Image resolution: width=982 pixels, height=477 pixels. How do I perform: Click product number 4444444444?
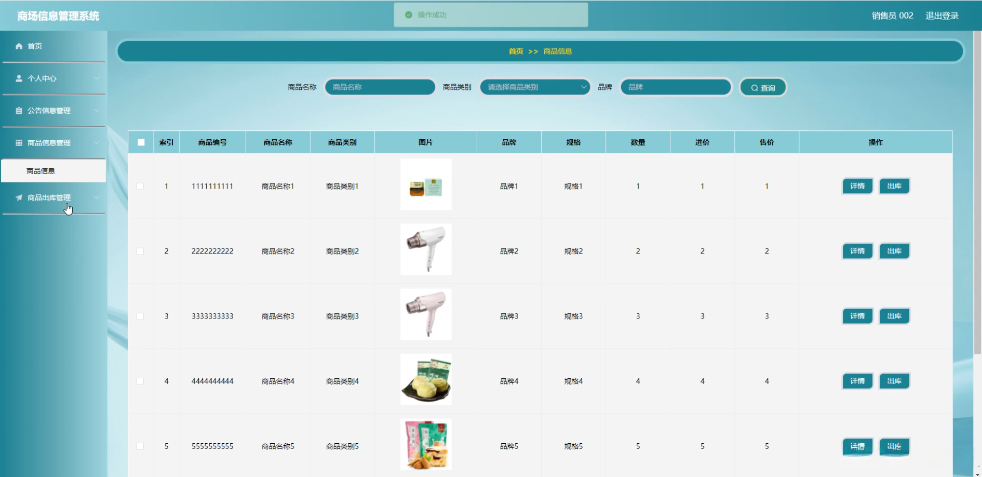(212, 381)
